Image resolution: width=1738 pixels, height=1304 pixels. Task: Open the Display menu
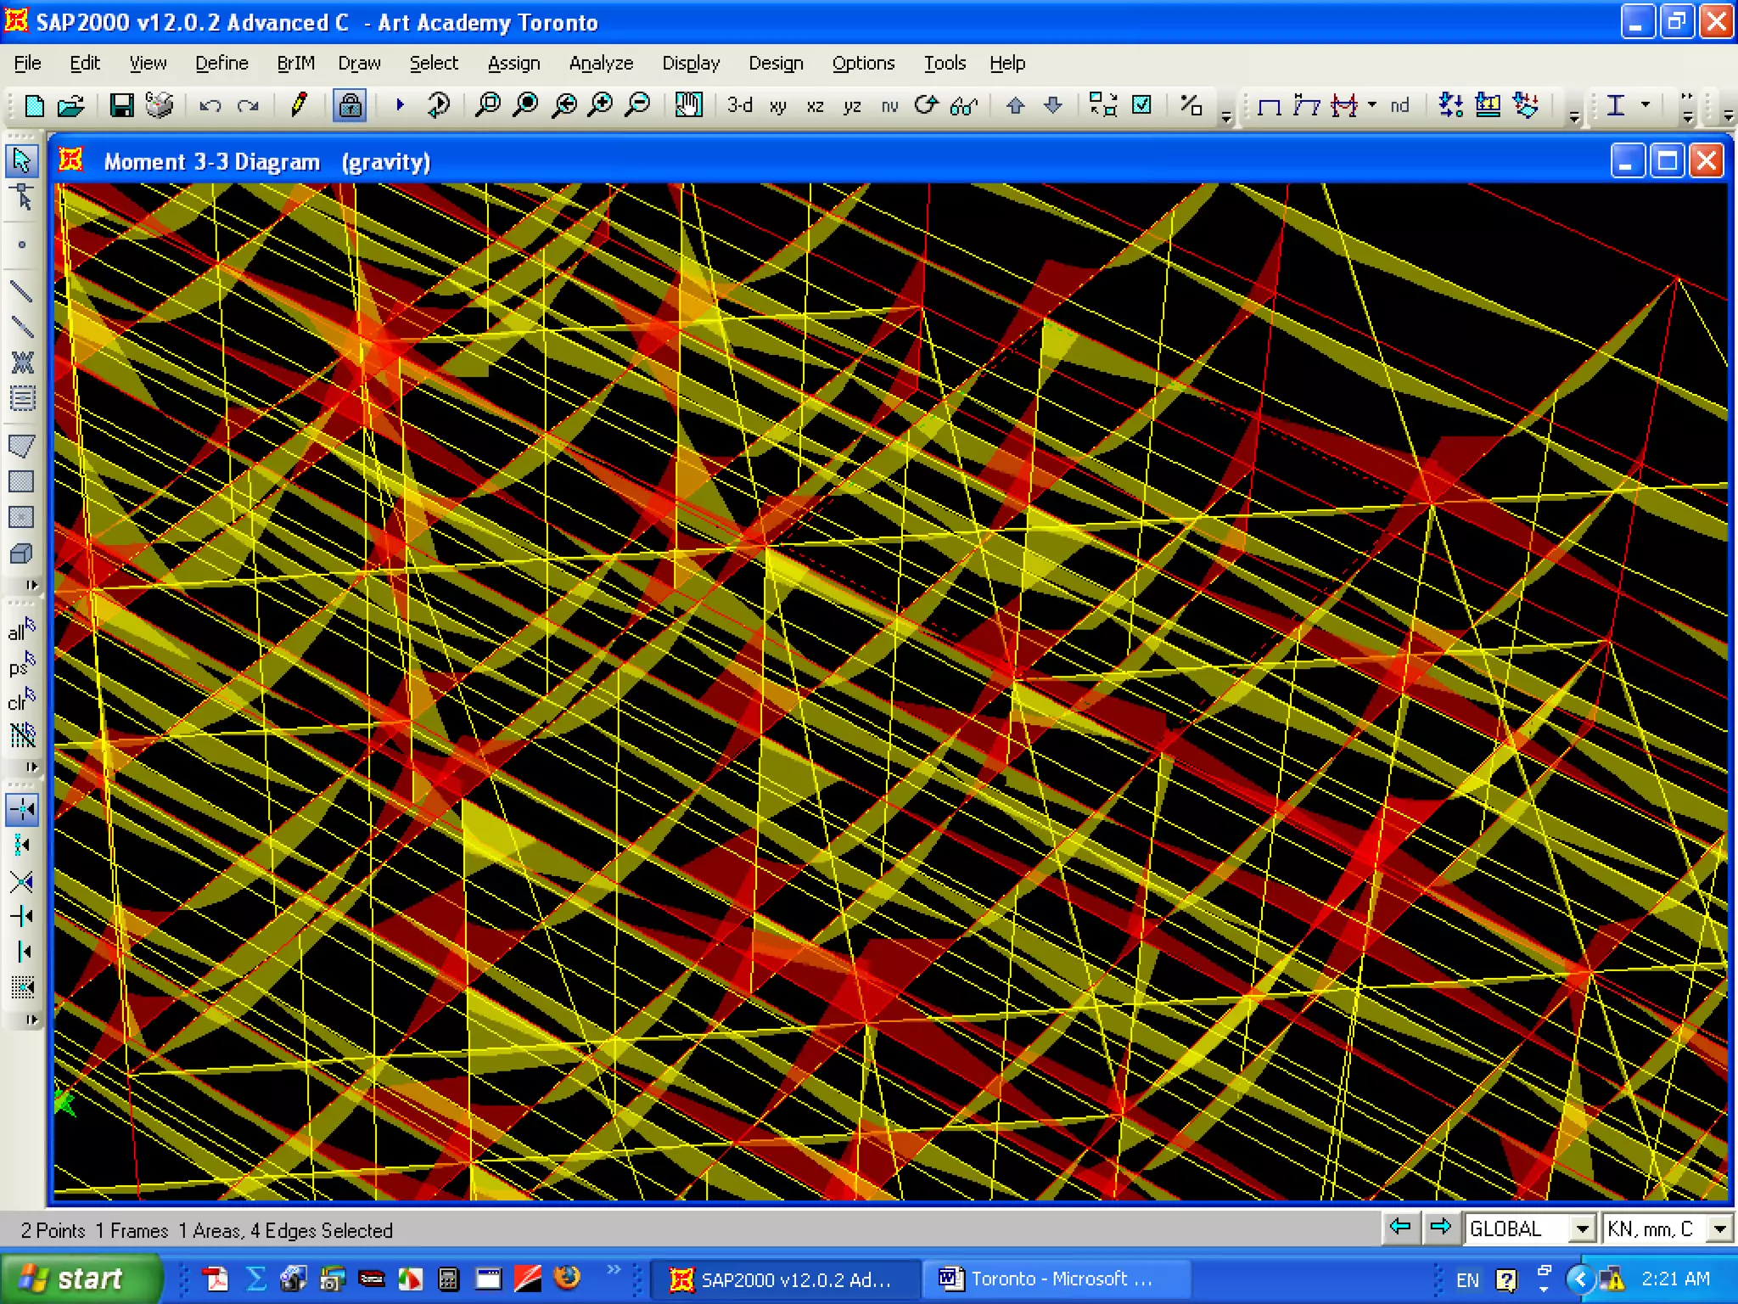point(691,64)
